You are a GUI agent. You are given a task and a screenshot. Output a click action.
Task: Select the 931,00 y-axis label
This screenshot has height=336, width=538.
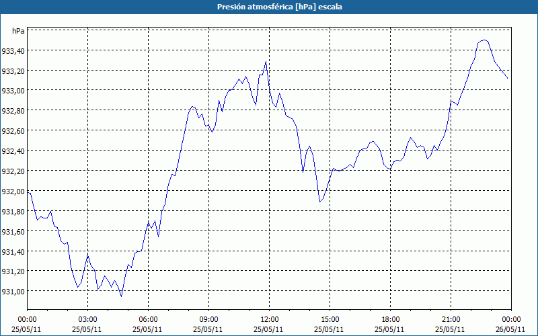[x=13, y=292]
